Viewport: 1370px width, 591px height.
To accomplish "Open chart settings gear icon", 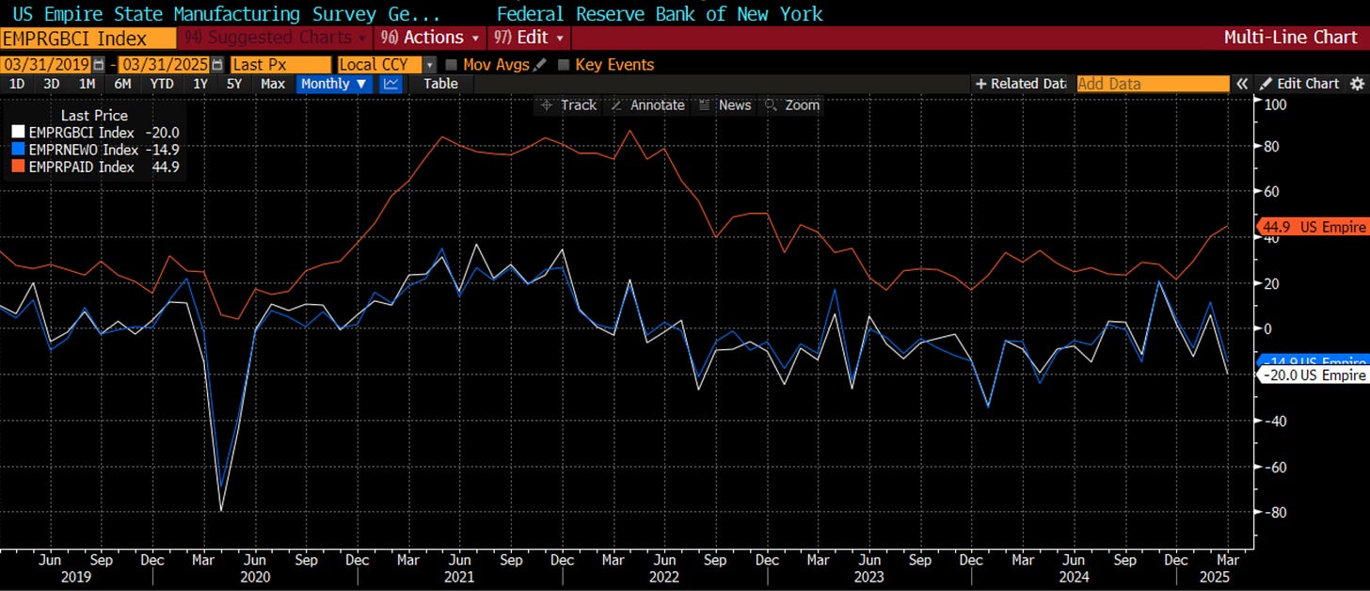I will point(1357,84).
